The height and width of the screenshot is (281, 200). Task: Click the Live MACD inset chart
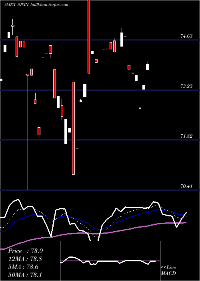(110, 261)
